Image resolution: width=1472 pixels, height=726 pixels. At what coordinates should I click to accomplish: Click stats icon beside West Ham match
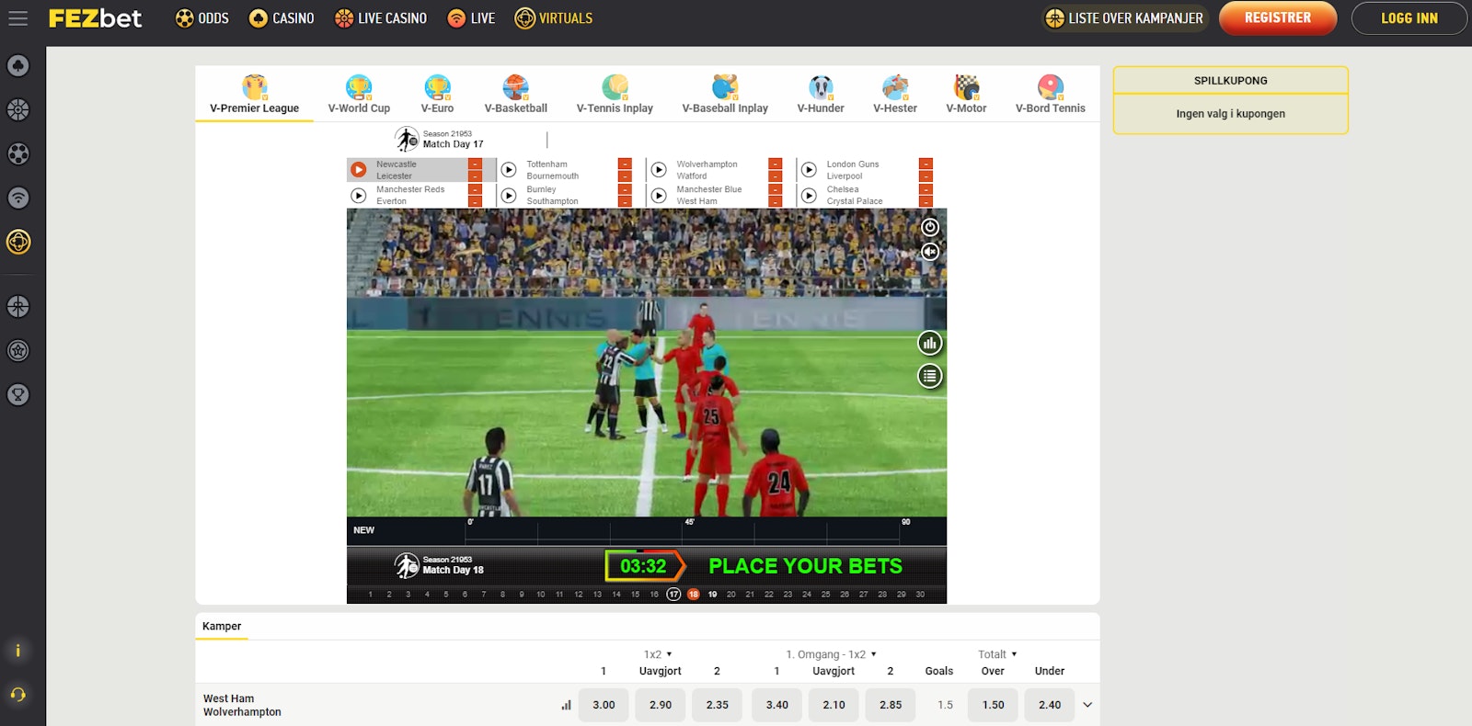[x=566, y=705]
